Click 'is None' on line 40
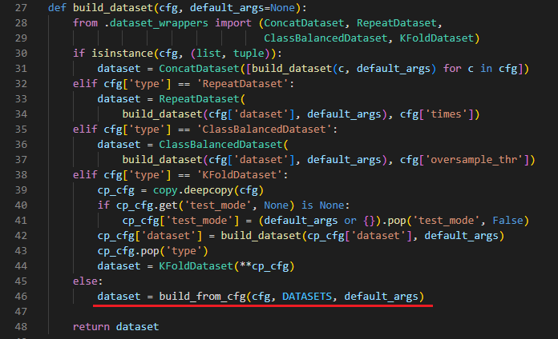 tap(322, 205)
